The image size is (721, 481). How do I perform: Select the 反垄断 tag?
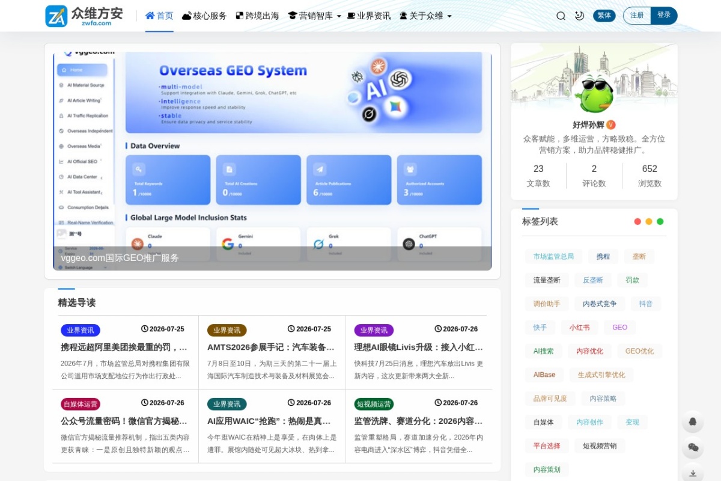tap(593, 280)
